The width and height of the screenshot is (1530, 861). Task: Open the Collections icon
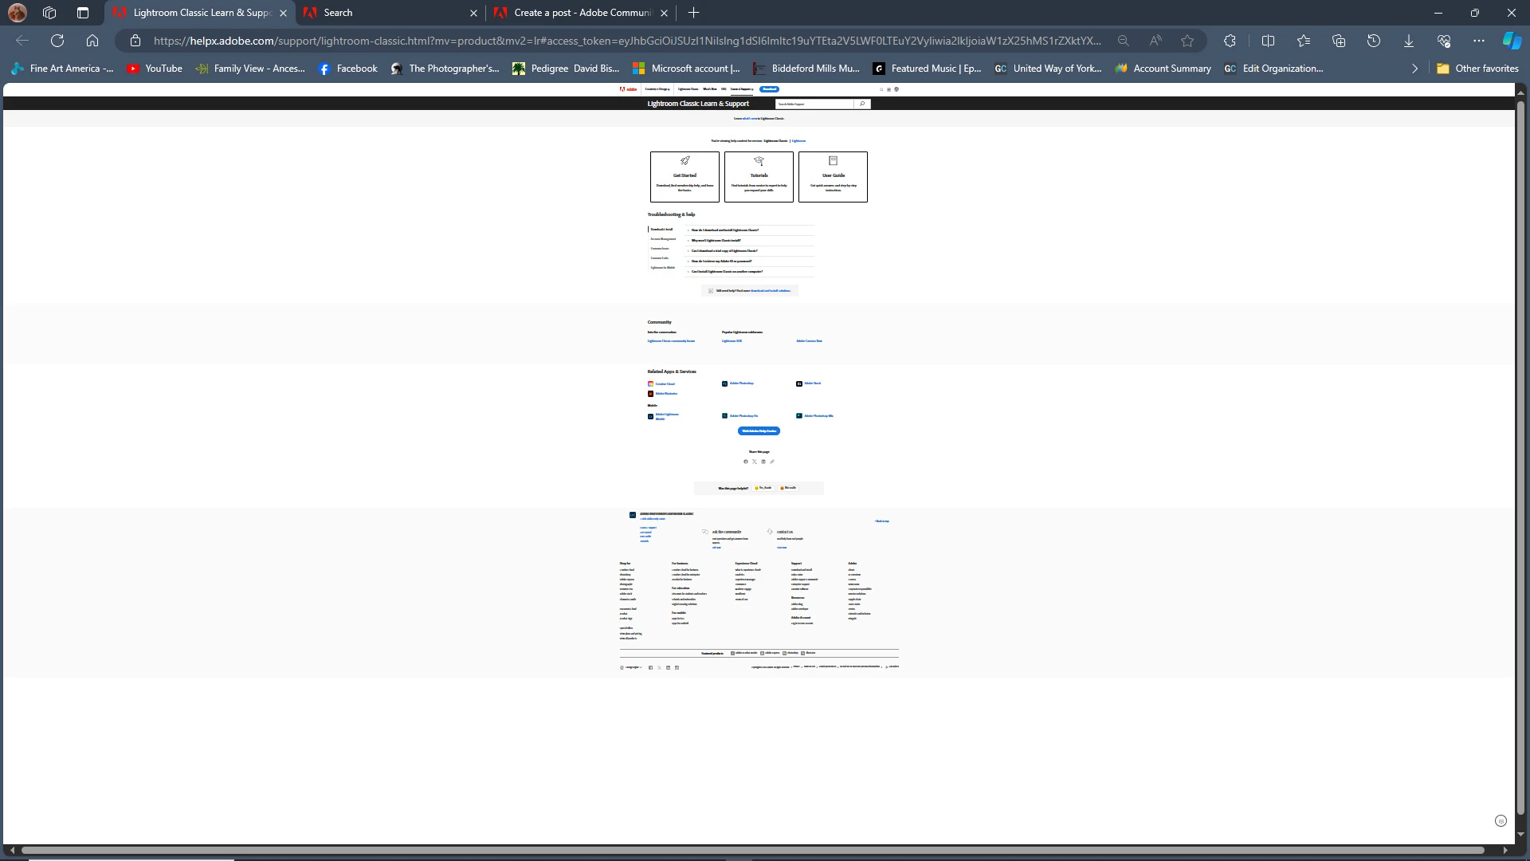[x=1339, y=41]
